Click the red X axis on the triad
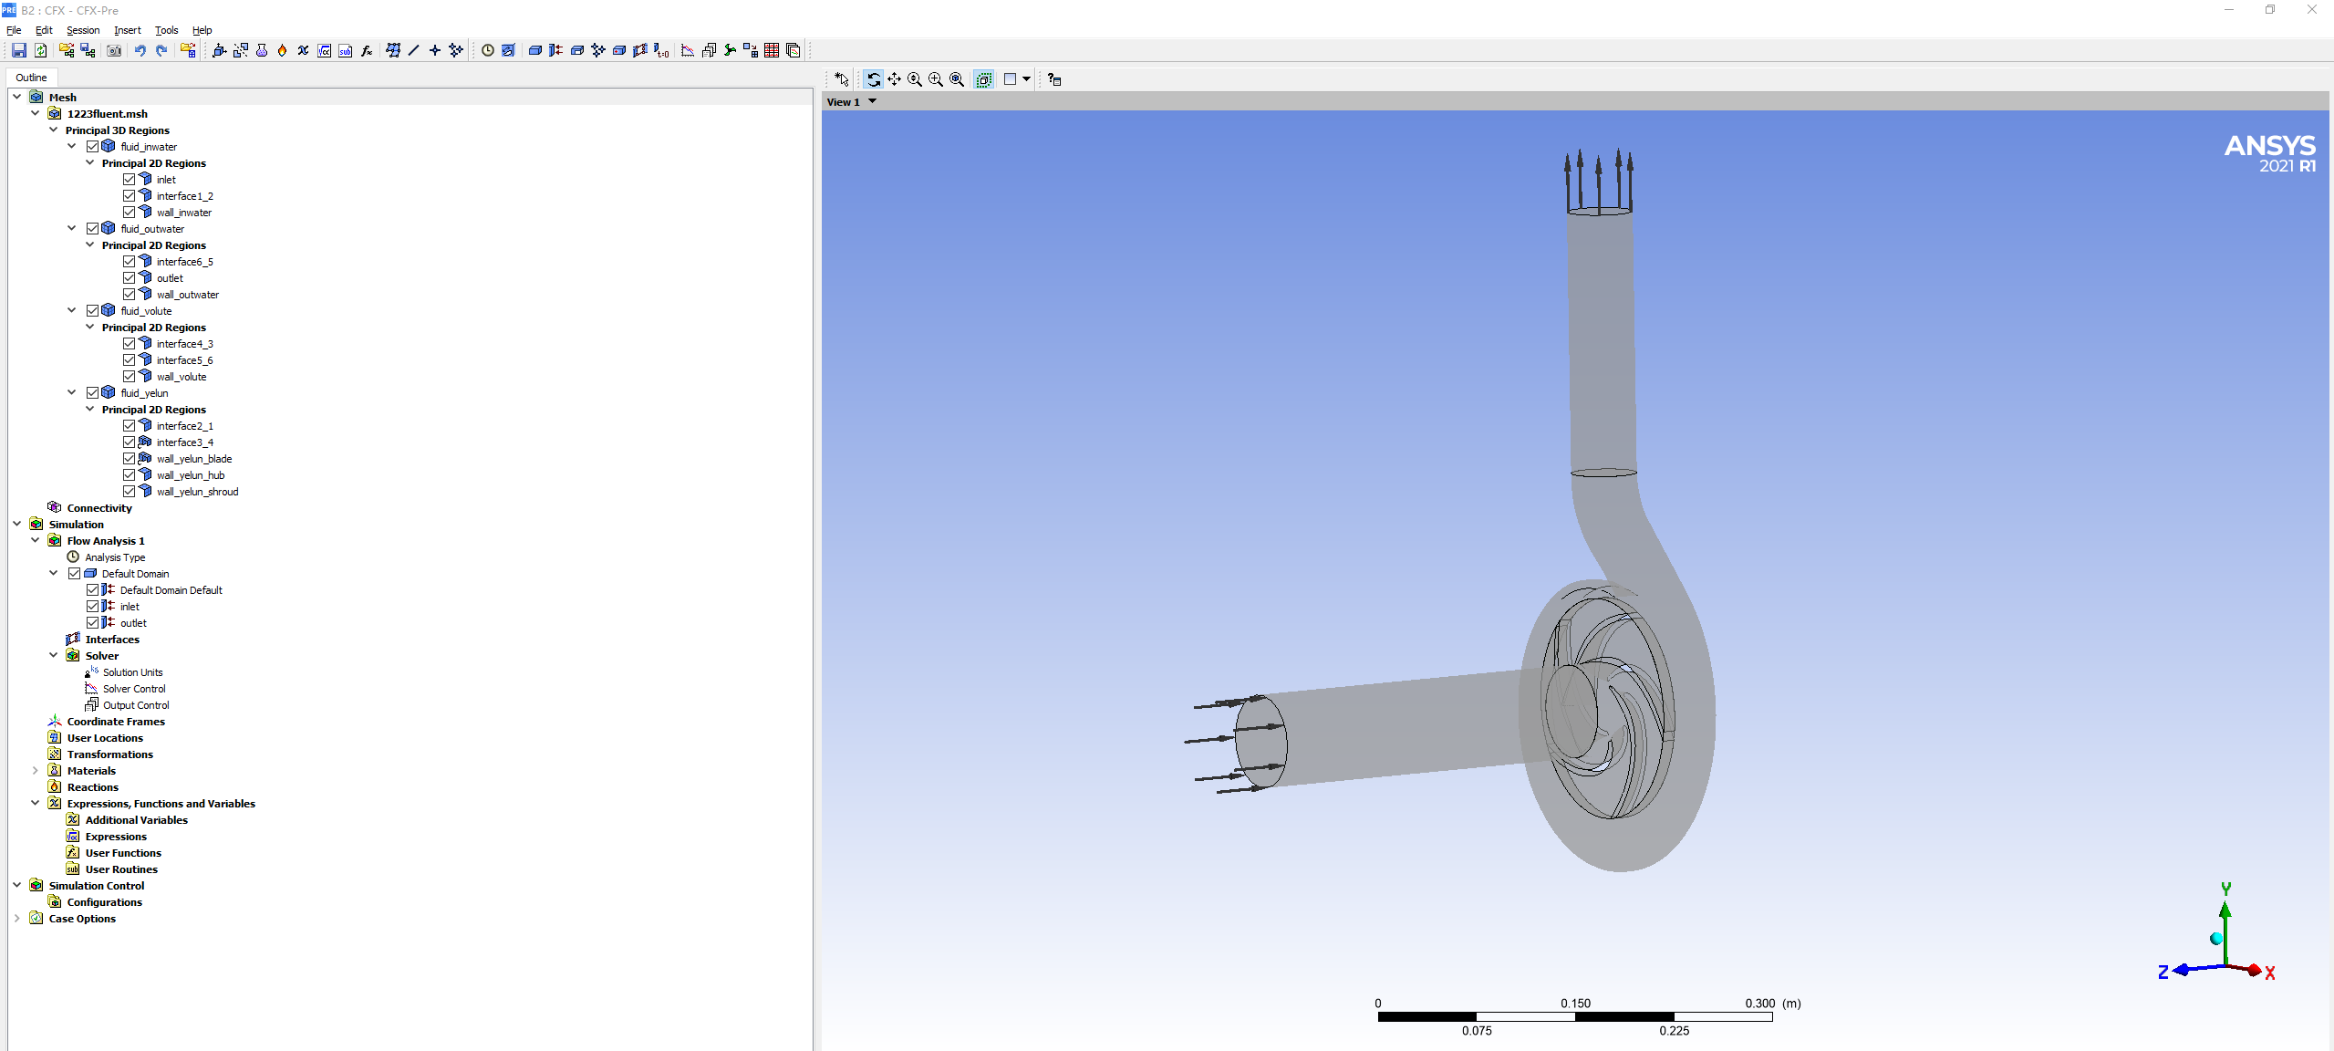This screenshot has height=1051, width=2334. 2256,971
